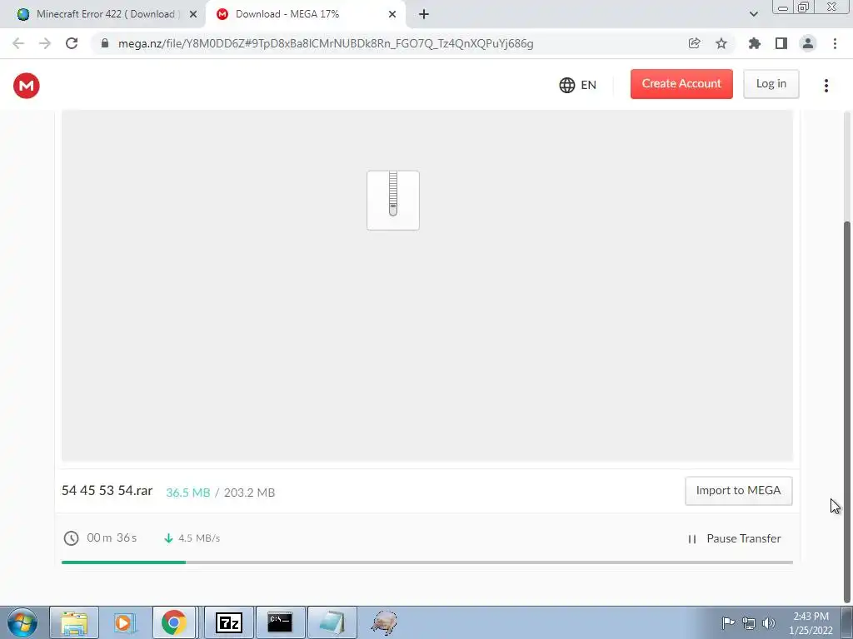Click the archive file zip thumbnail
The width and height of the screenshot is (853, 639).
[393, 201]
